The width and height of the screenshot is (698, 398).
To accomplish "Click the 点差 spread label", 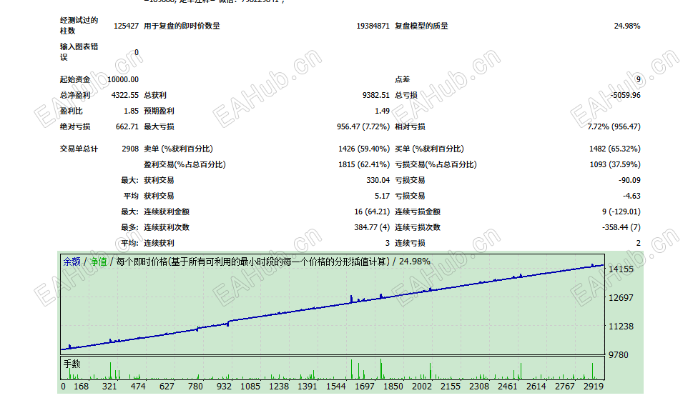I will coord(402,79).
